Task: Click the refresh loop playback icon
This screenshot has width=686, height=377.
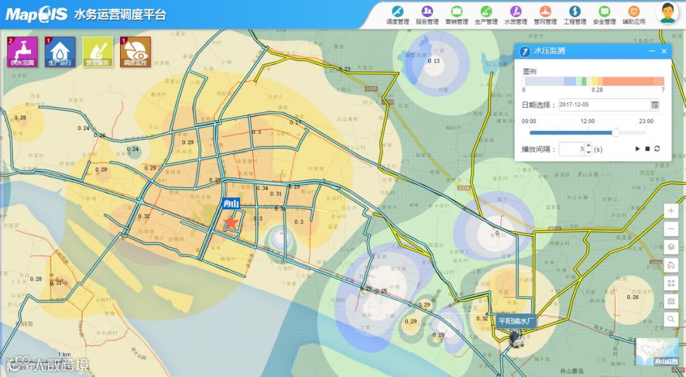Action: coord(657,149)
